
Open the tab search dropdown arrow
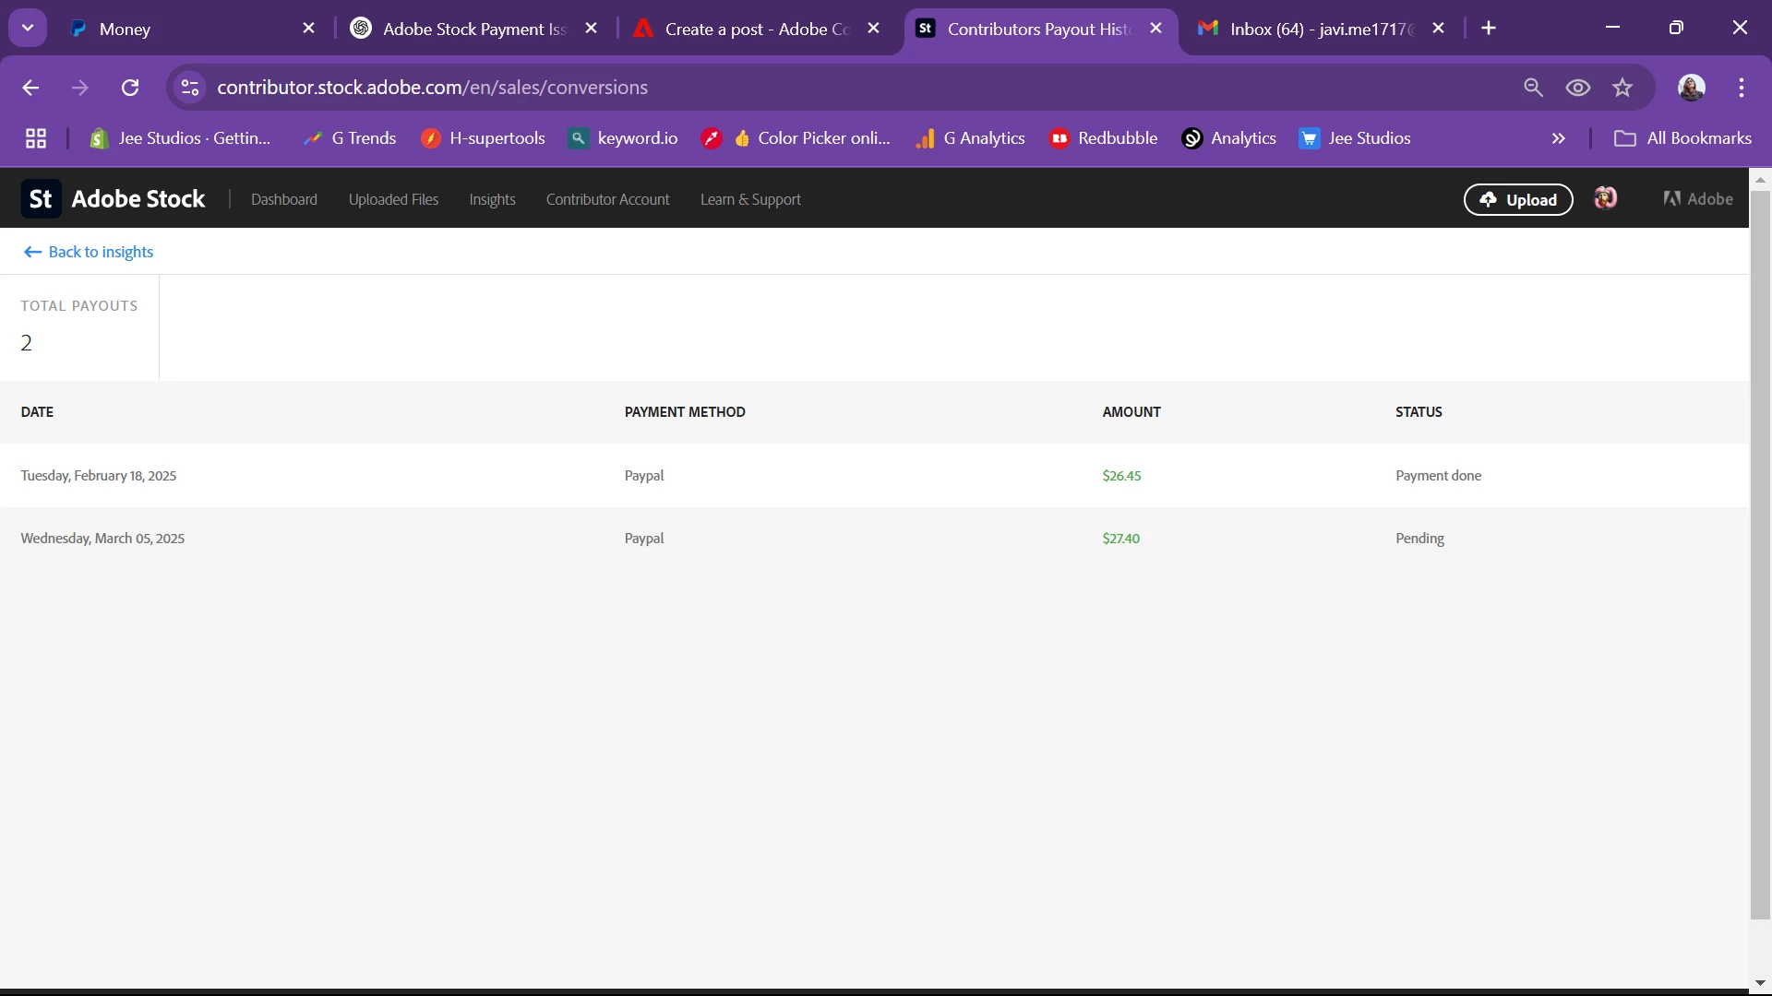point(28,28)
